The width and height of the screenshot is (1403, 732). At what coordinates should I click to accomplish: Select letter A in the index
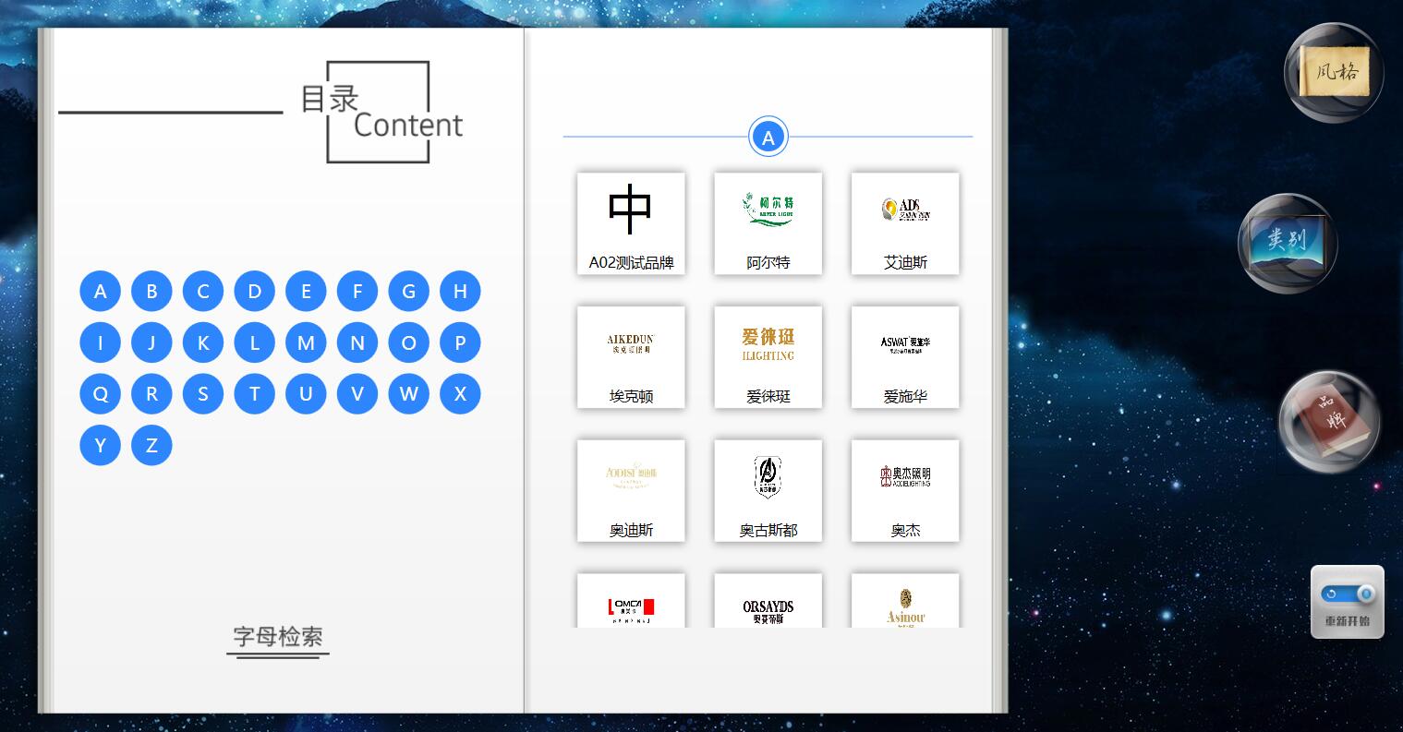(100, 292)
